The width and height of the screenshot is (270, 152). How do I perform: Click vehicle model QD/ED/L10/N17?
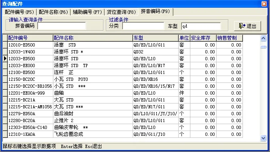click(149, 65)
